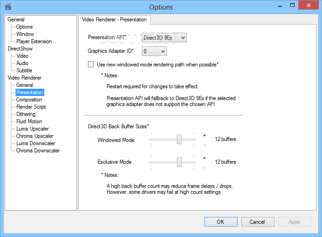The image size is (322, 237).
Task: Select Chroma Upscaler in the tree
Action: click(35, 136)
